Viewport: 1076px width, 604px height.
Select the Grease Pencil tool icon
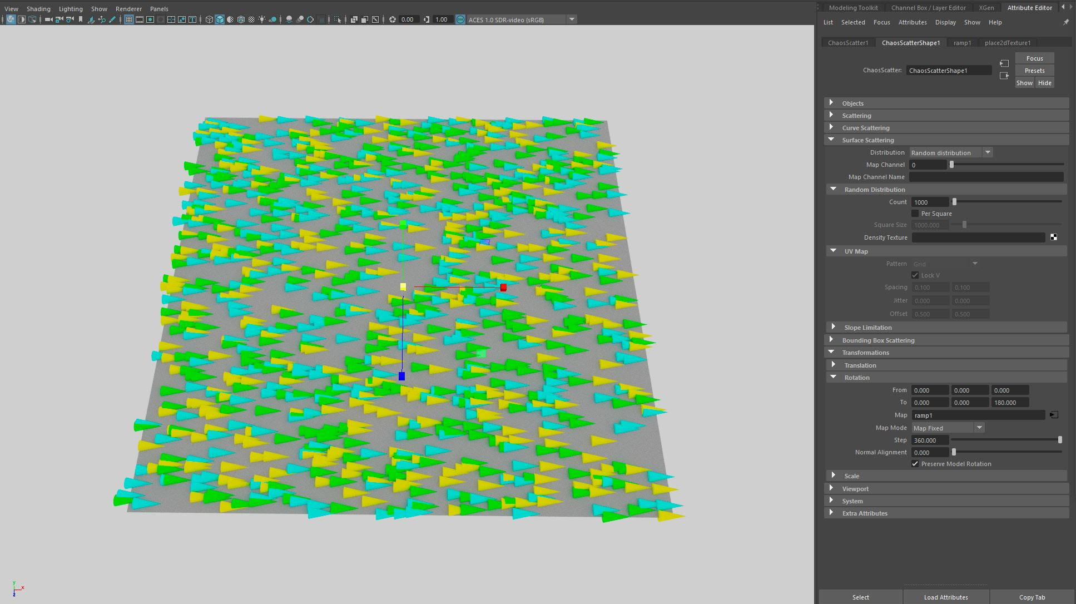[x=112, y=19]
